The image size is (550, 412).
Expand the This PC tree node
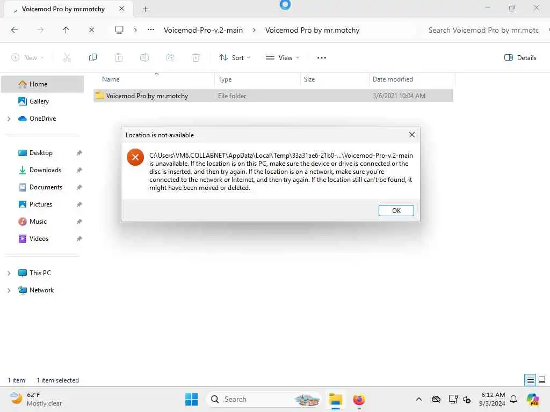pos(9,273)
